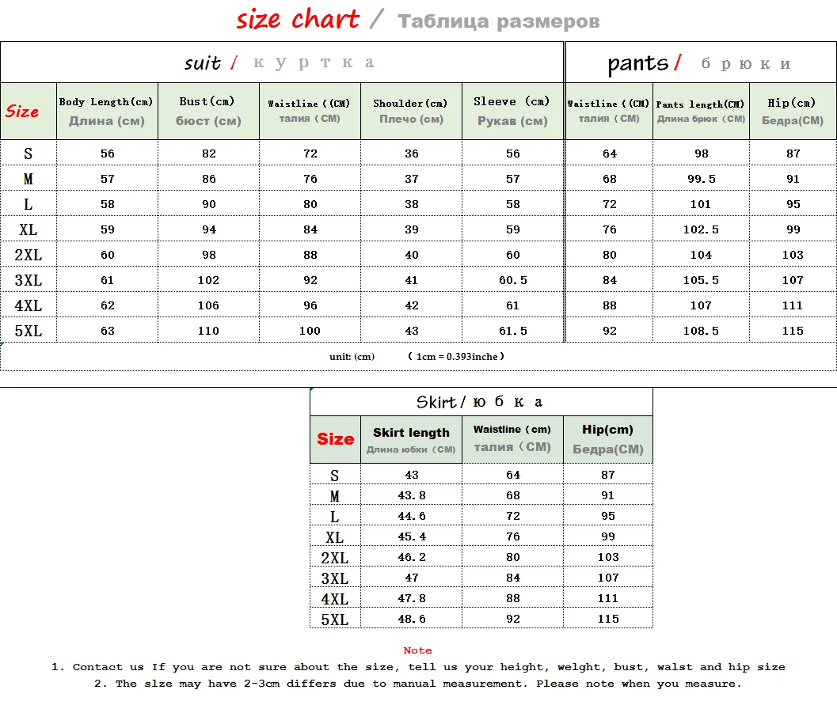Click the 'Sleeve (cm)' column header
Screen dimensions: 837x705
(x=512, y=112)
